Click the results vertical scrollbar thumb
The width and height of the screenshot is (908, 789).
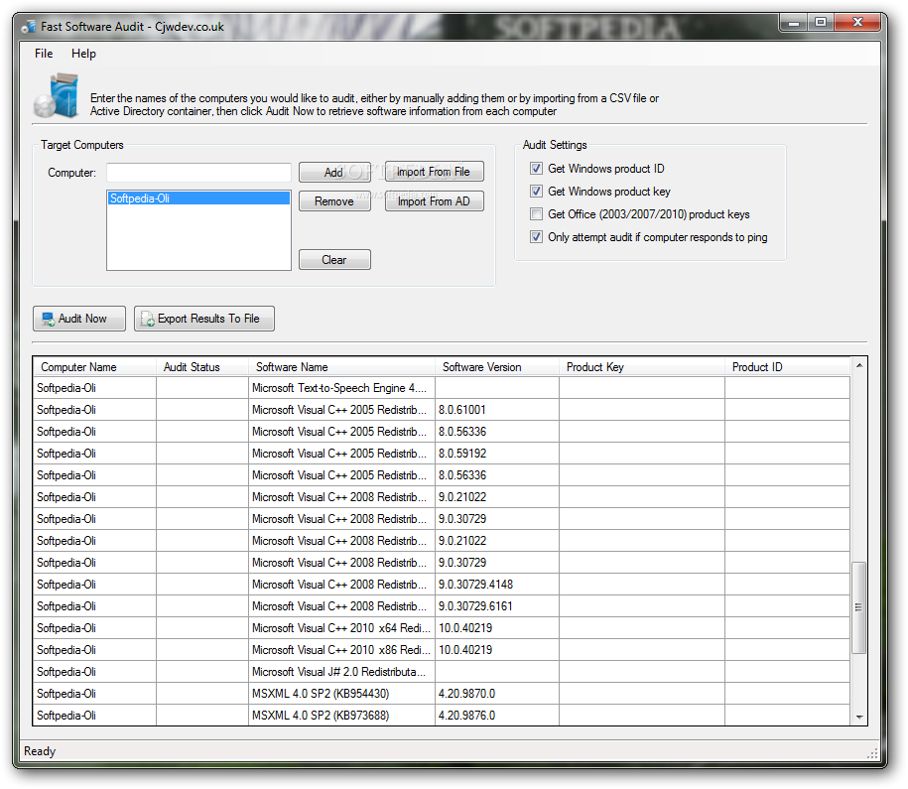point(859,607)
